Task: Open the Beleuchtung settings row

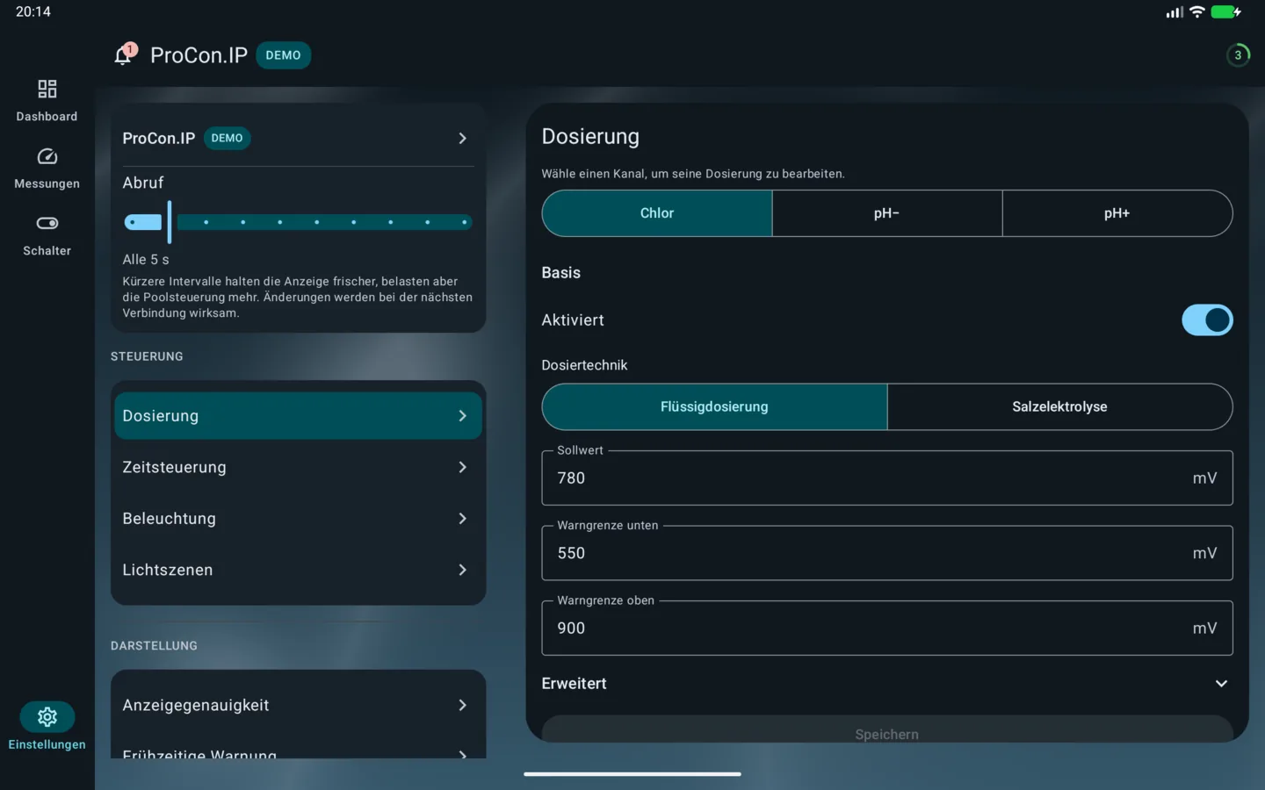Action: coord(298,519)
